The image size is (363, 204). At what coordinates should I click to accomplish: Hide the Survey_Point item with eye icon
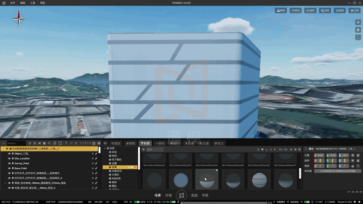9,163
